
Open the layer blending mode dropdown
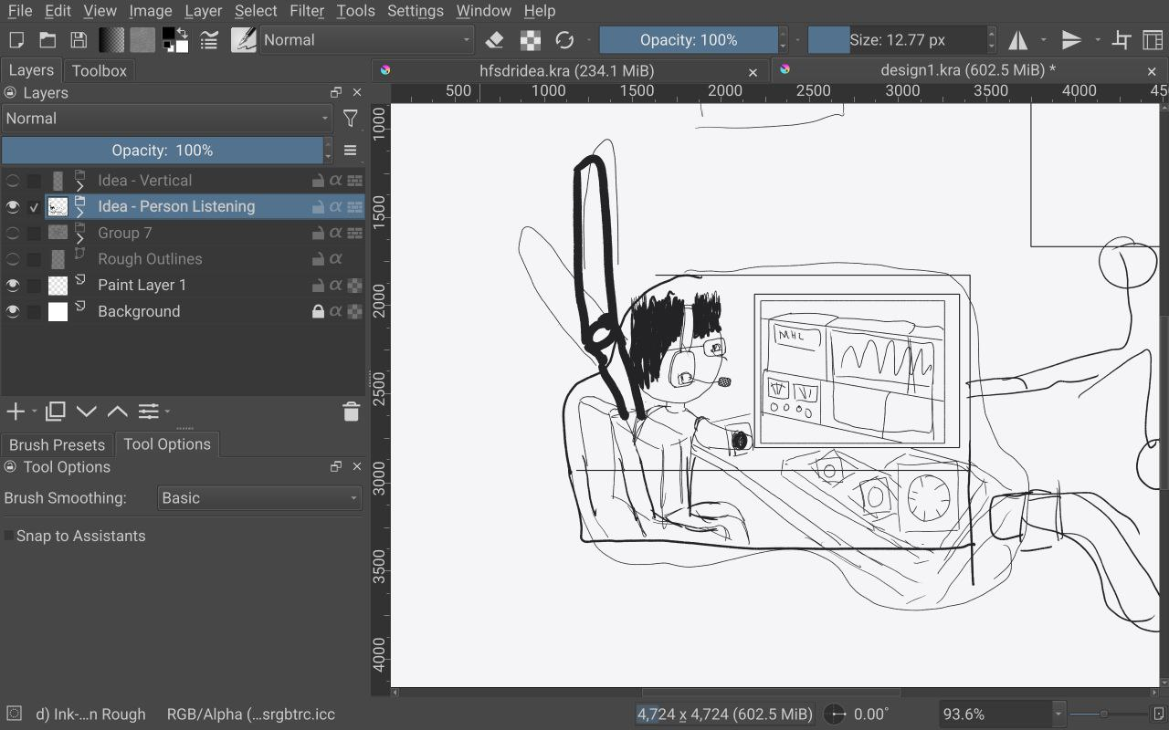pos(167,119)
